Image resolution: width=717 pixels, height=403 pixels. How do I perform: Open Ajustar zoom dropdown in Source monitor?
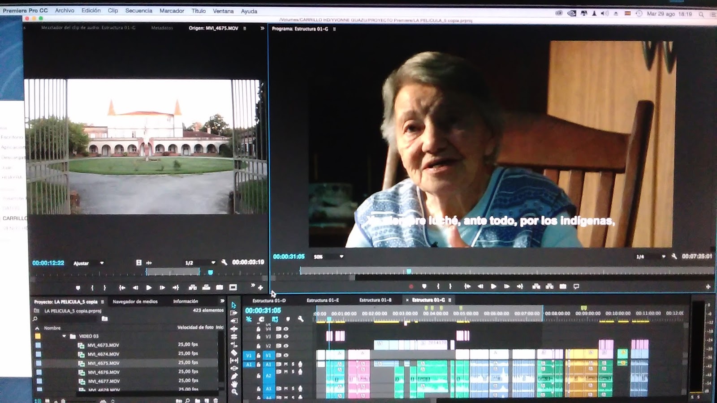pos(88,263)
